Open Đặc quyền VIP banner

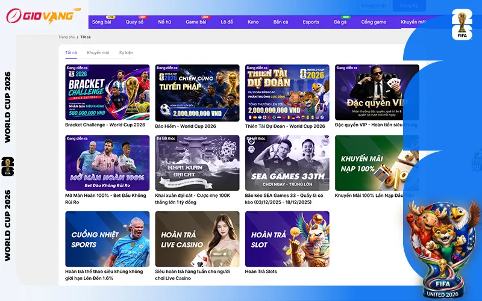[377, 92]
